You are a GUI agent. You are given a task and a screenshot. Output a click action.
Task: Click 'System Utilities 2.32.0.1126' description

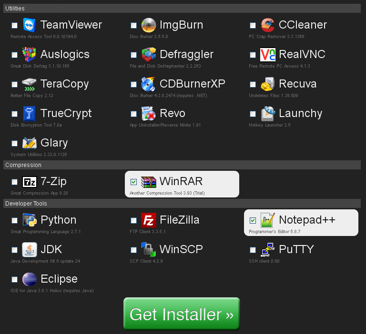pyautogui.click(x=39, y=155)
